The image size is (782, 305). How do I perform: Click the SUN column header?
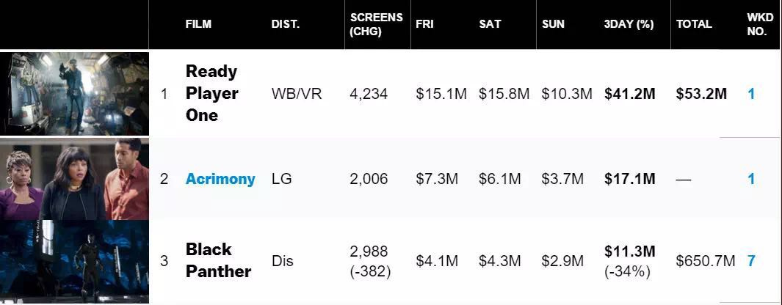click(x=553, y=24)
